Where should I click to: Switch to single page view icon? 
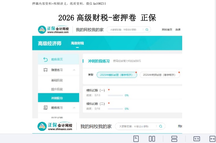click(x=136, y=139)
